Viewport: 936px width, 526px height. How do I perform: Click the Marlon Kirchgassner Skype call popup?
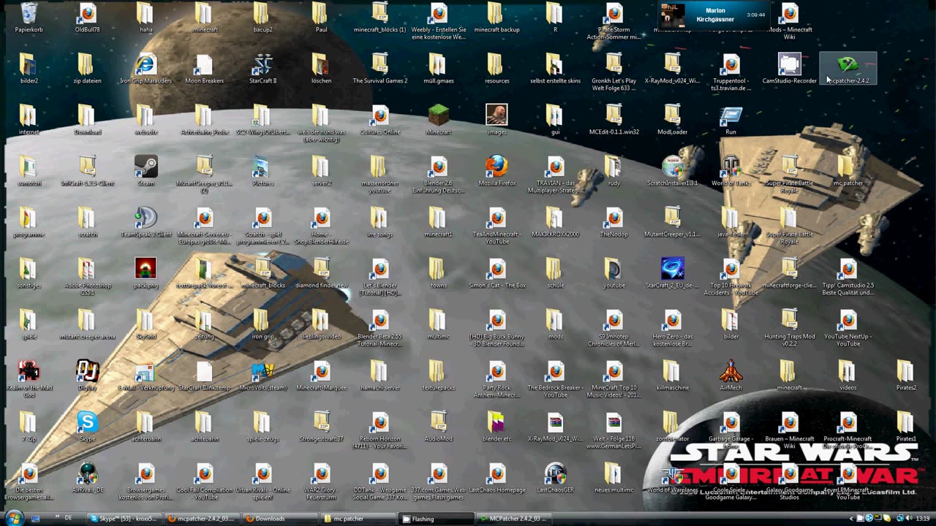(x=714, y=15)
